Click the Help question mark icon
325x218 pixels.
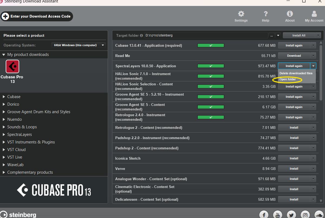point(265,14)
